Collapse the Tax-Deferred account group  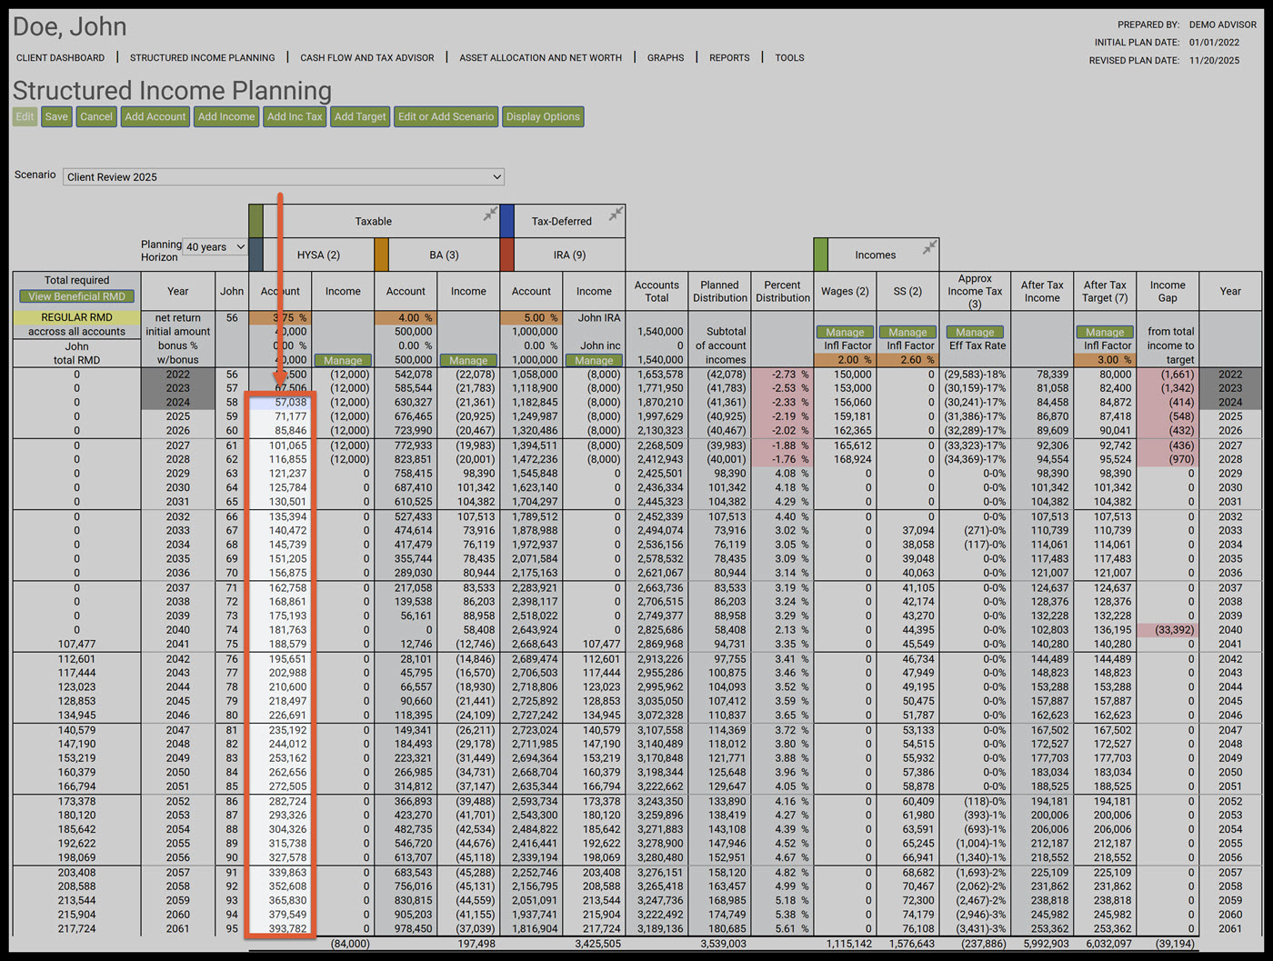coord(616,214)
